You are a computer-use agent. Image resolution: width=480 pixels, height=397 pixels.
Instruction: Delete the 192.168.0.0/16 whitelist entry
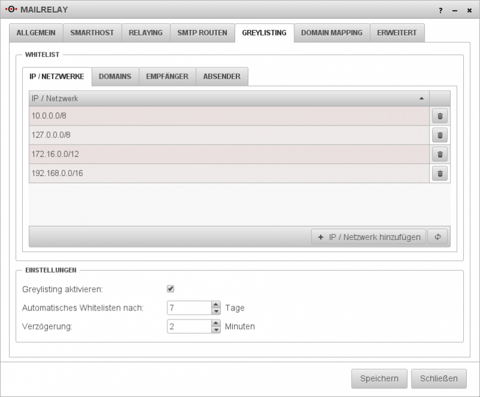click(x=439, y=173)
